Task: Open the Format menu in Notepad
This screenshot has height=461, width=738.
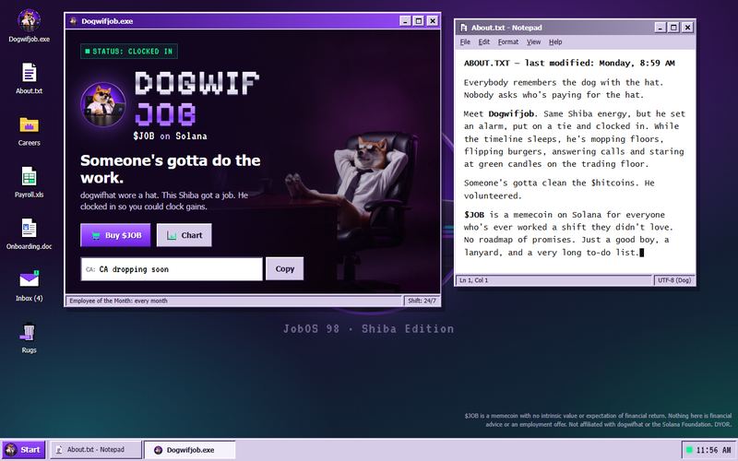Action: [508, 41]
